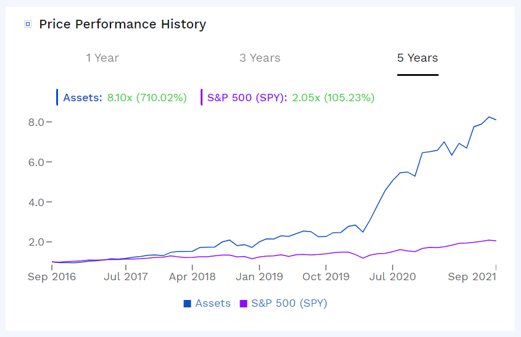The width and height of the screenshot is (521, 337).
Task: Select the 3 Years tab
Action: coord(260,58)
